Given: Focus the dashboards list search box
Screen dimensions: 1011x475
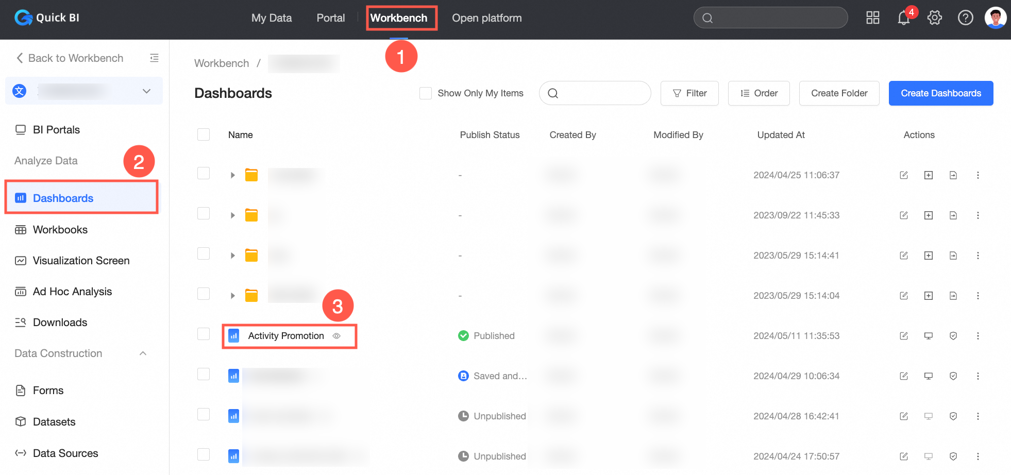Looking at the screenshot, I should pyautogui.click(x=595, y=93).
